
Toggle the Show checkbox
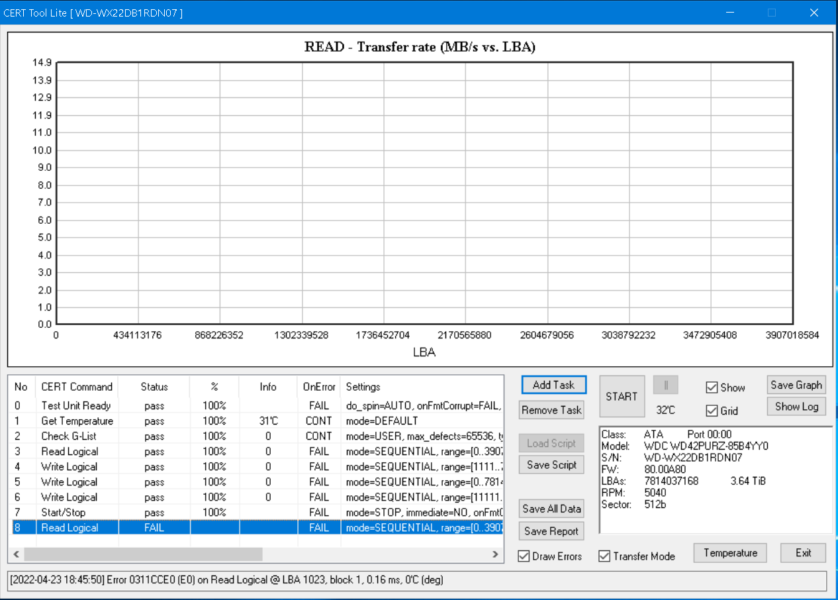coord(712,387)
